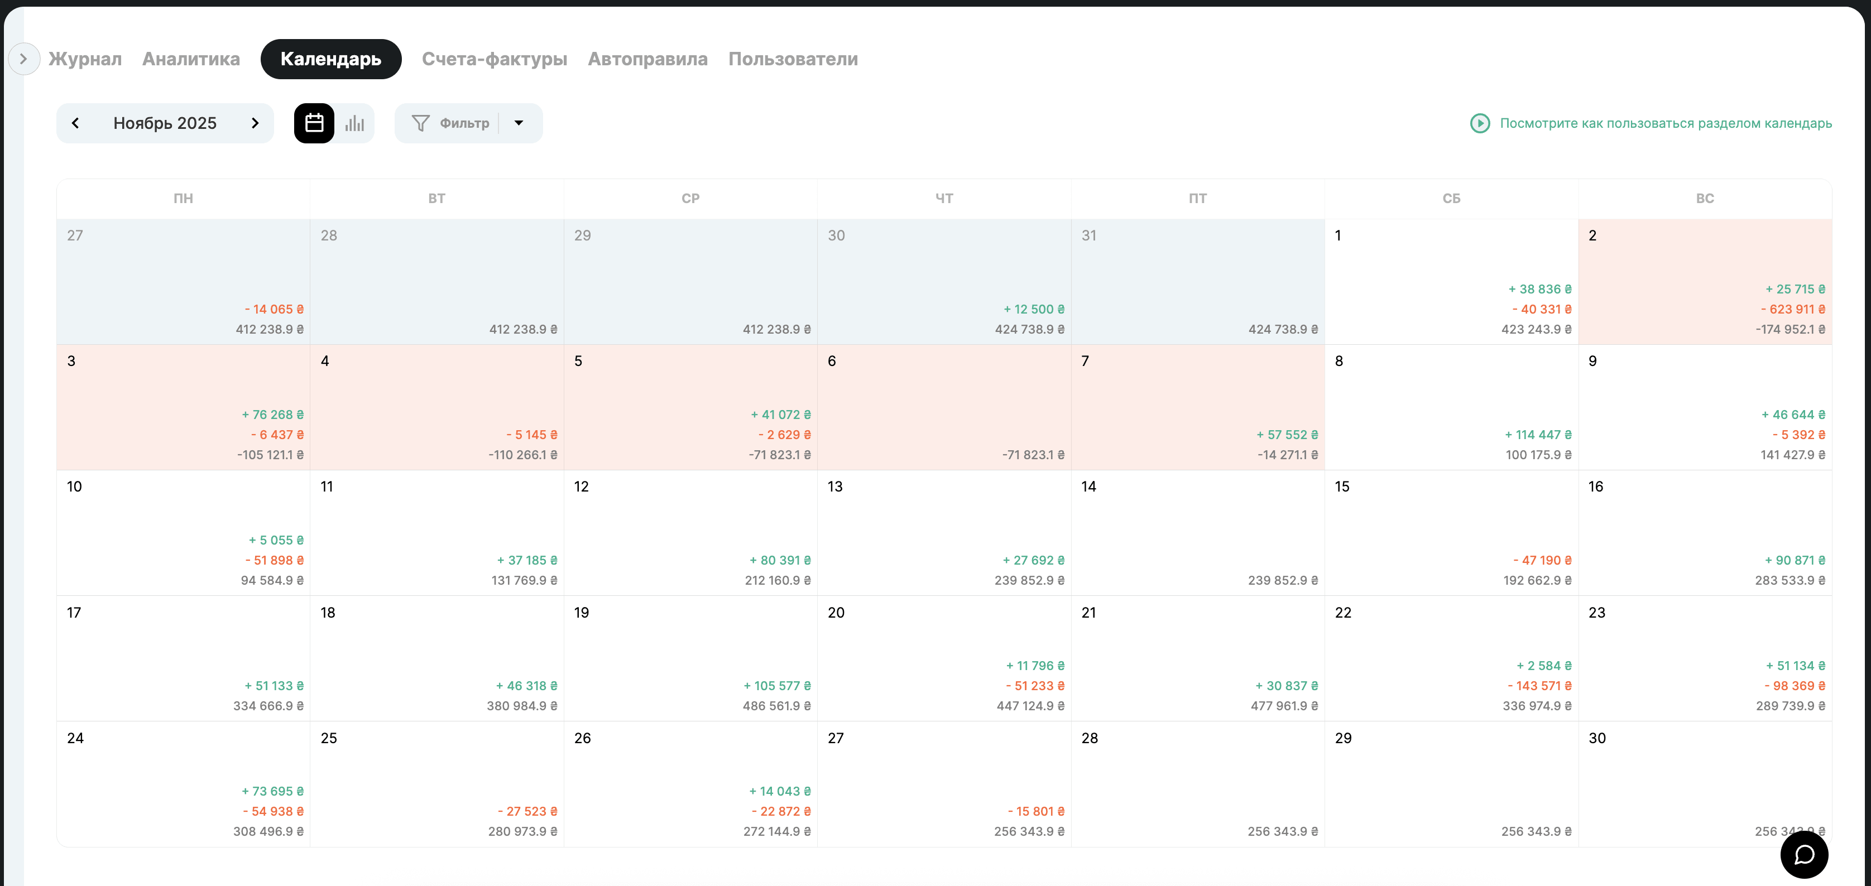Go to Пользователи tab

click(x=793, y=59)
